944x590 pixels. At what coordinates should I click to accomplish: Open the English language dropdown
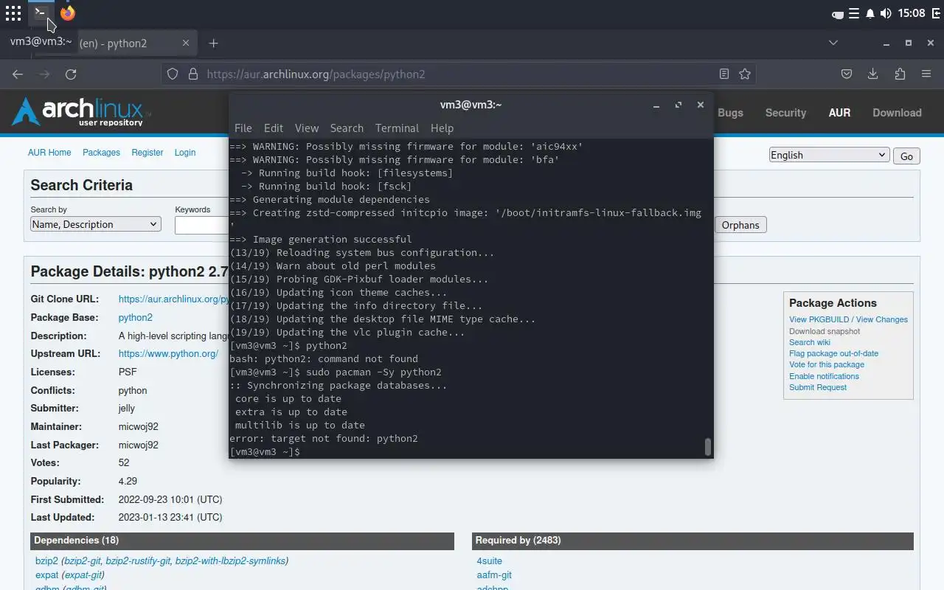point(829,155)
